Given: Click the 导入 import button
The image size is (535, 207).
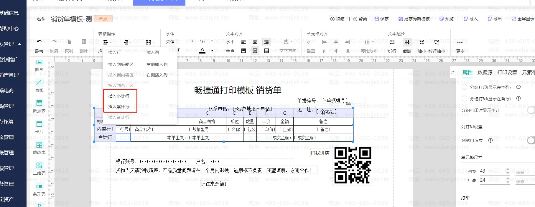Looking at the screenshot, I should pos(470,19).
